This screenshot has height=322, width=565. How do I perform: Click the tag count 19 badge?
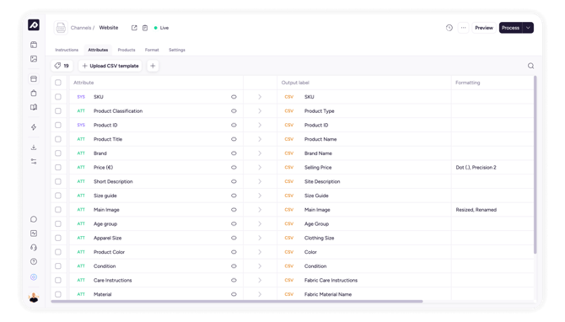62,66
